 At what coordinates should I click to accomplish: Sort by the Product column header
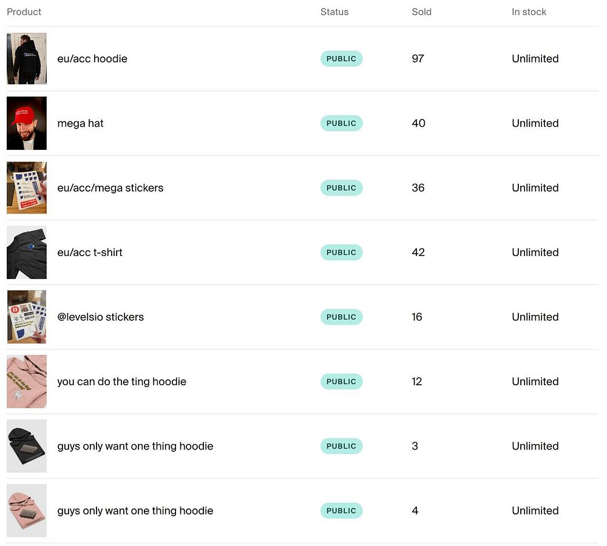(x=24, y=12)
